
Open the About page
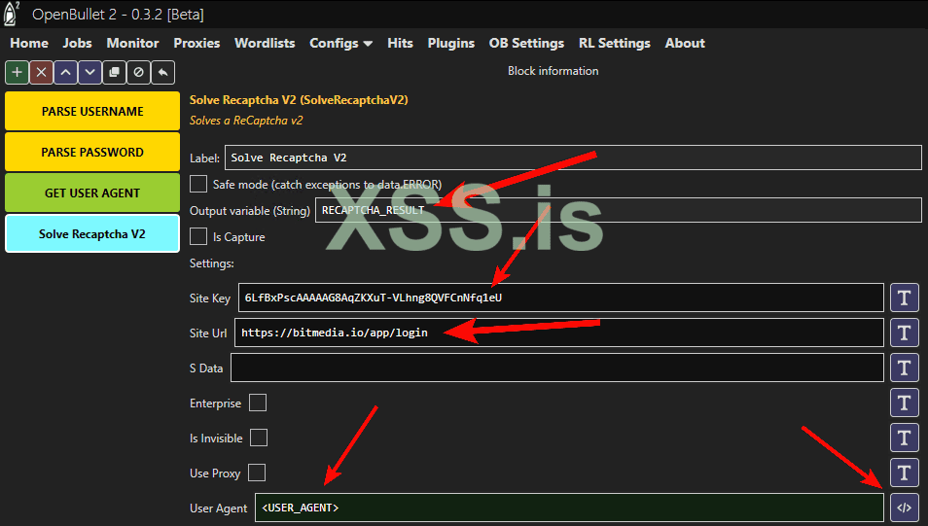[685, 43]
